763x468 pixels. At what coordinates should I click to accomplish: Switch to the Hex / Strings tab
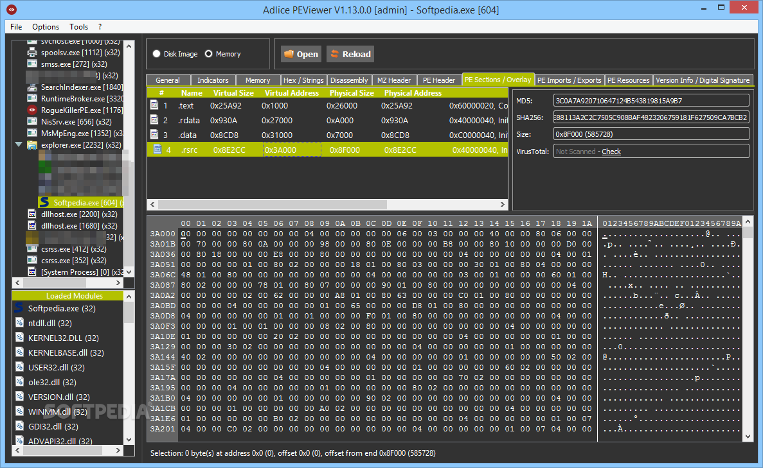(x=303, y=80)
